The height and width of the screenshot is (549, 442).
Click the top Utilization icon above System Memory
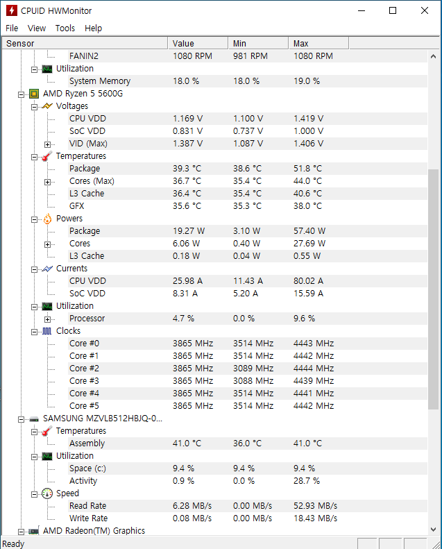tap(47, 69)
